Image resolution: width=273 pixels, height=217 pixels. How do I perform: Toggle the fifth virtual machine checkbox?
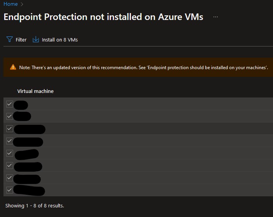click(x=10, y=153)
